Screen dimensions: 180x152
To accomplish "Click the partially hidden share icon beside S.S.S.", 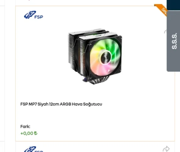I will 165,32.
